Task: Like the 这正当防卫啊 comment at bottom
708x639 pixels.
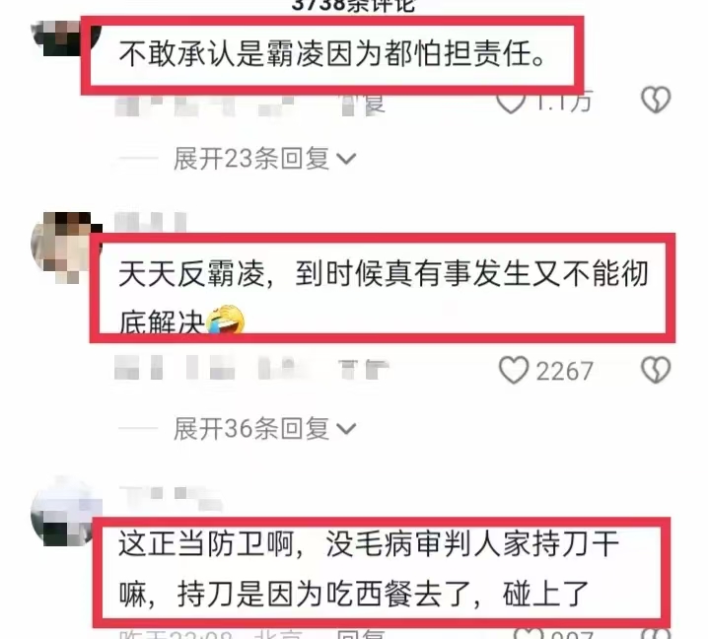Action: pyautogui.click(x=530, y=633)
